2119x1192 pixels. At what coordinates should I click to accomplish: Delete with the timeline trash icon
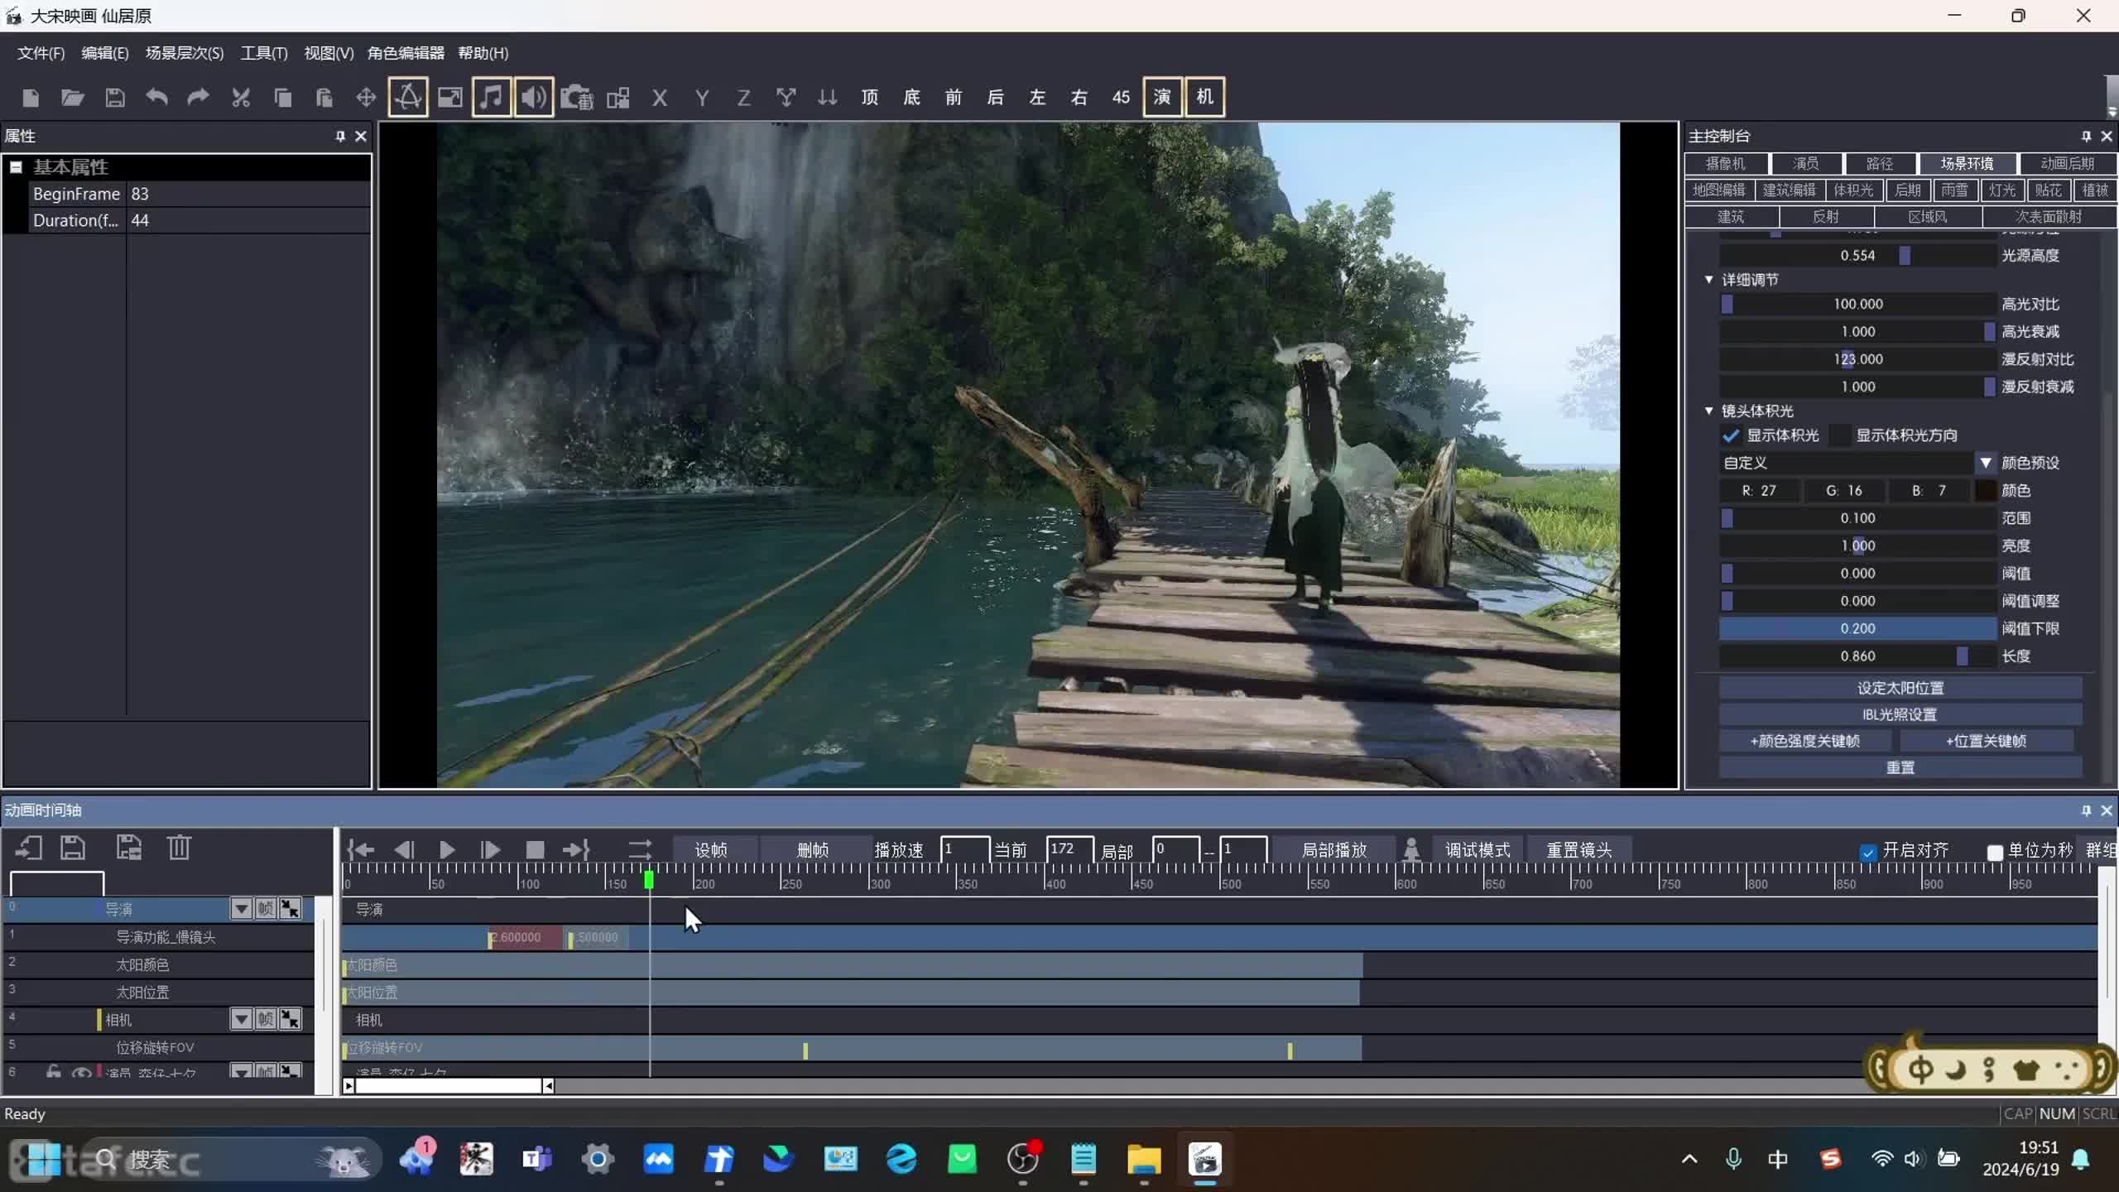pos(179,848)
